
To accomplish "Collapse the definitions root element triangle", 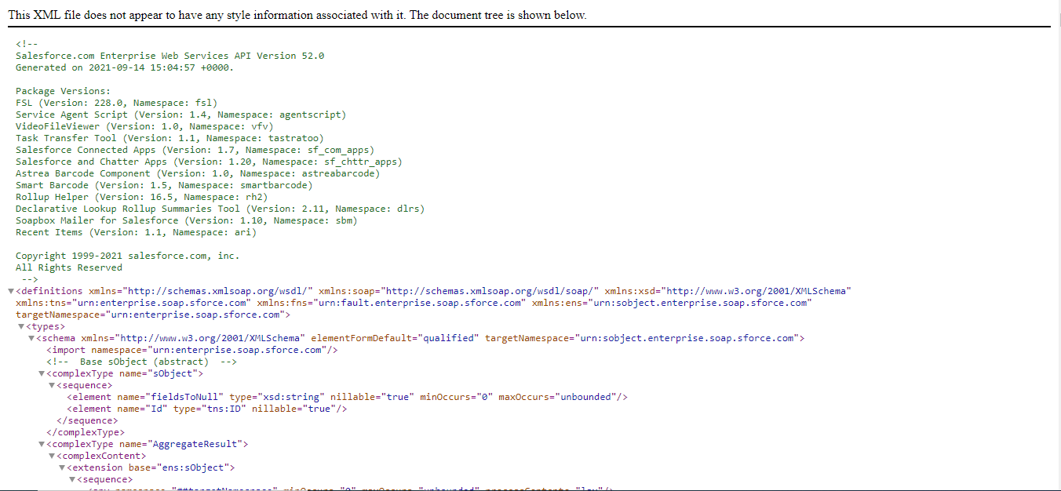I will point(11,291).
